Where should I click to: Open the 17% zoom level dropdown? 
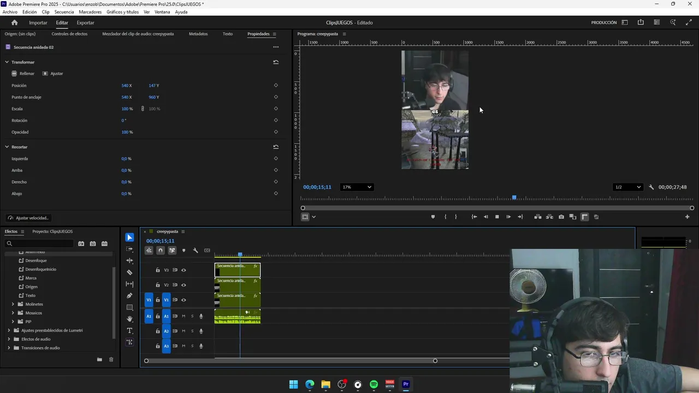pyautogui.click(x=357, y=187)
